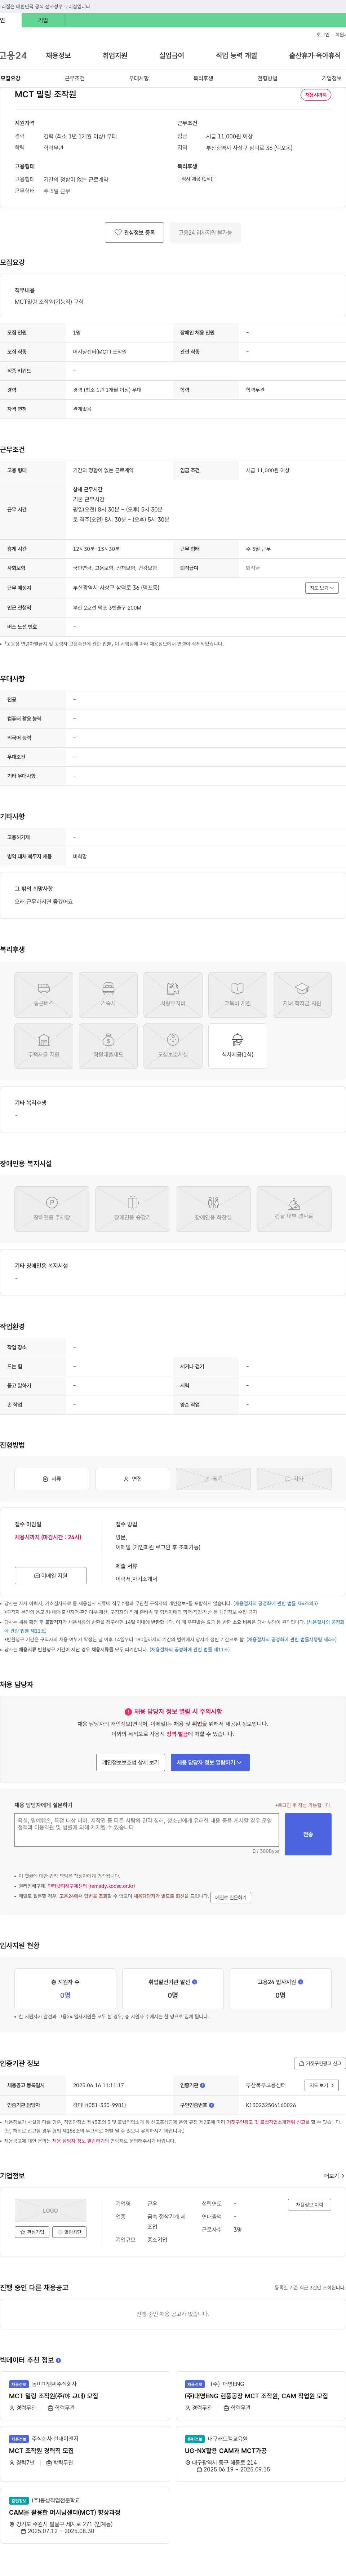Select the 건물 내부 경사로 icon
This screenshot has height=2576, width=346.
tap(294, 1209)
